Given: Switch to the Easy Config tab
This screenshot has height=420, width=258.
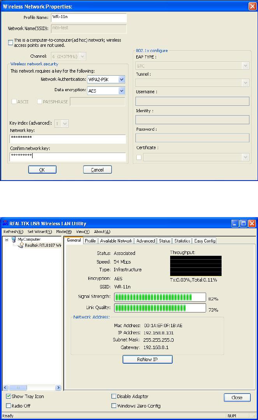Looking at the screenshot, I should click(204, 241).
